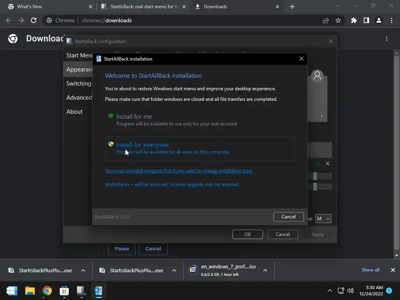The image size is (400, 300).
Task: Open StartIsBack configuration taskbar icon
Action: tap(81, 291)
